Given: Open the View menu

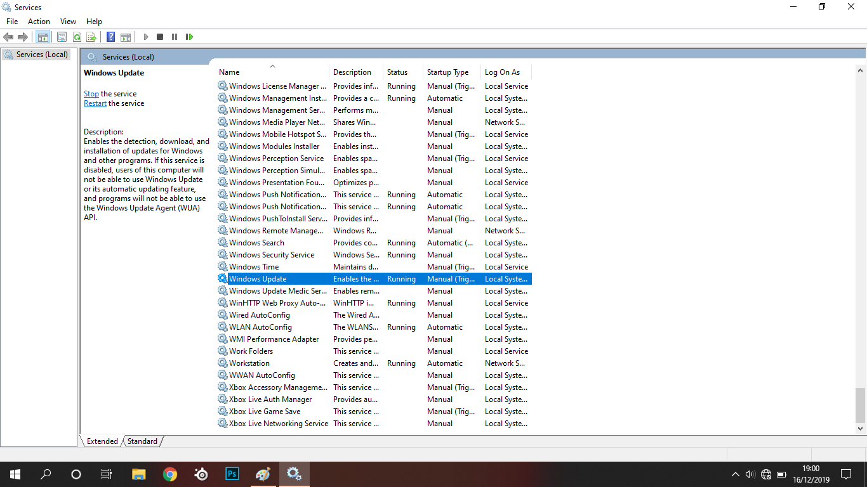Looking at the screenshot, I should pyautogui.click(x=68, y=21).
